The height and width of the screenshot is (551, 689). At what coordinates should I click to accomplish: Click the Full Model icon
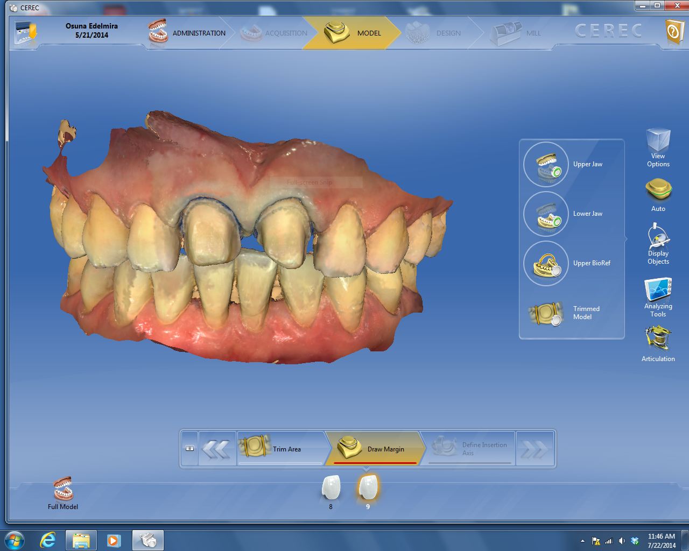[63, 490]
